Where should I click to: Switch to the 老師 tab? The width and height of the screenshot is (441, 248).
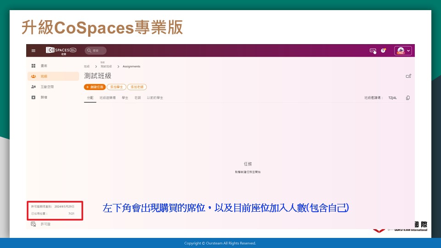click(x=137, y=97)
